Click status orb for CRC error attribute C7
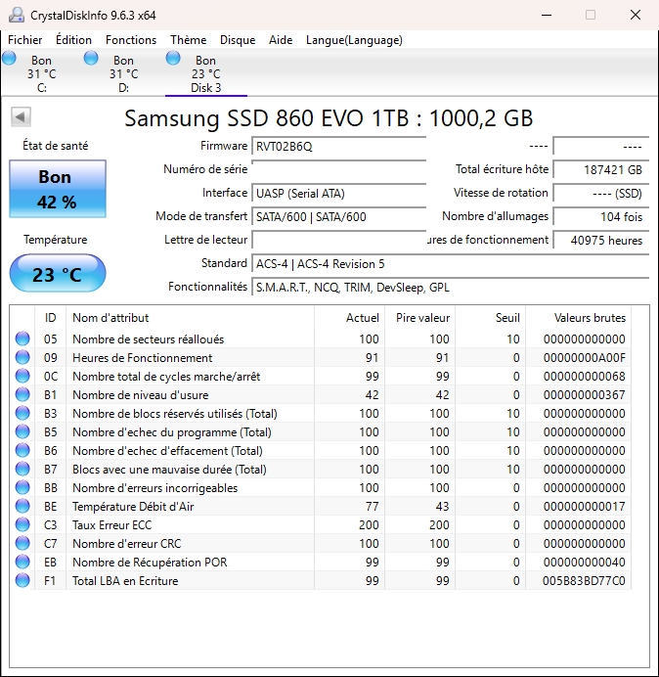659x677 pixels. click(x=22, y=544)
